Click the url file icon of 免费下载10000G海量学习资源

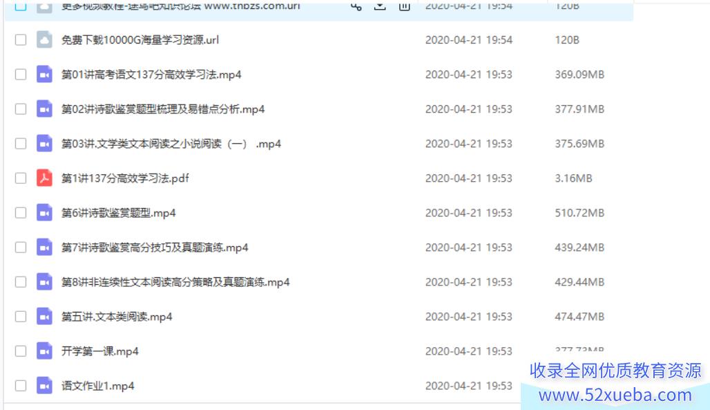coord(44,40)
